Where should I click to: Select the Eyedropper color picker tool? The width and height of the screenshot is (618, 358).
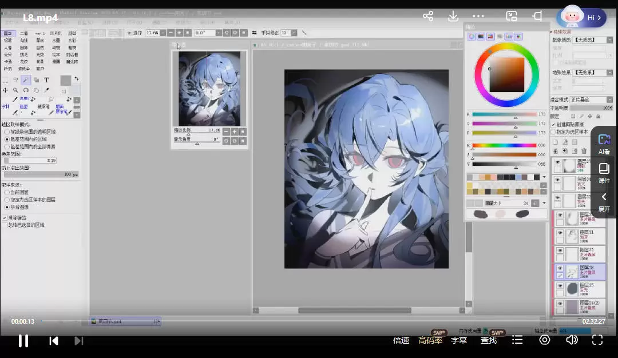click(x=46, y=90)
